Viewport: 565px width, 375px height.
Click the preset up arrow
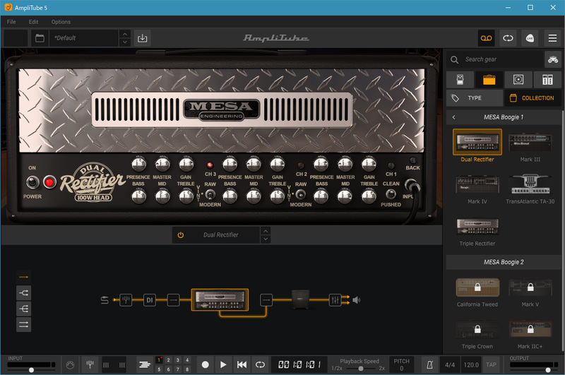coord(125,34)
